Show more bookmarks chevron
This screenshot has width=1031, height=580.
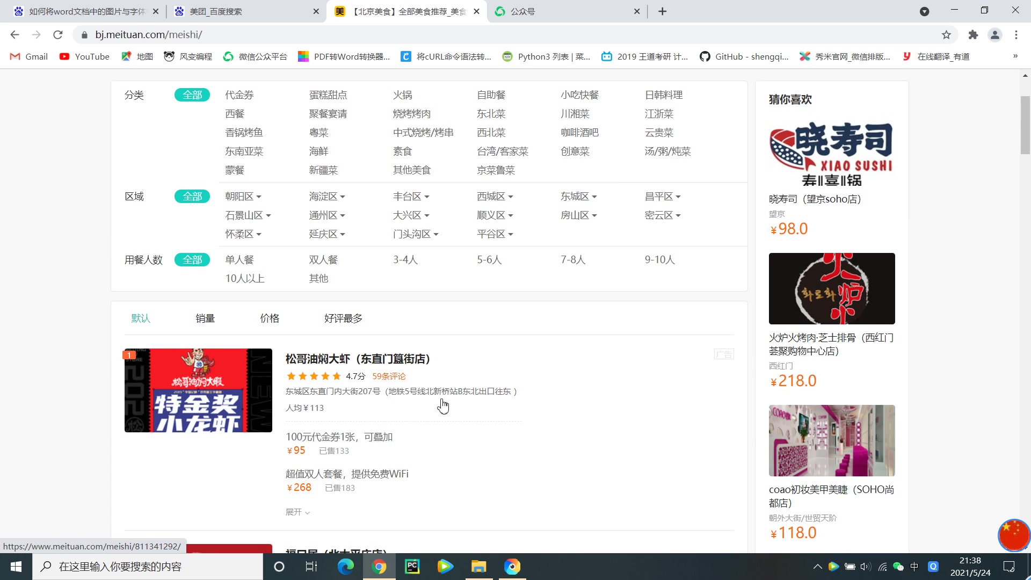click(1015, 56)
